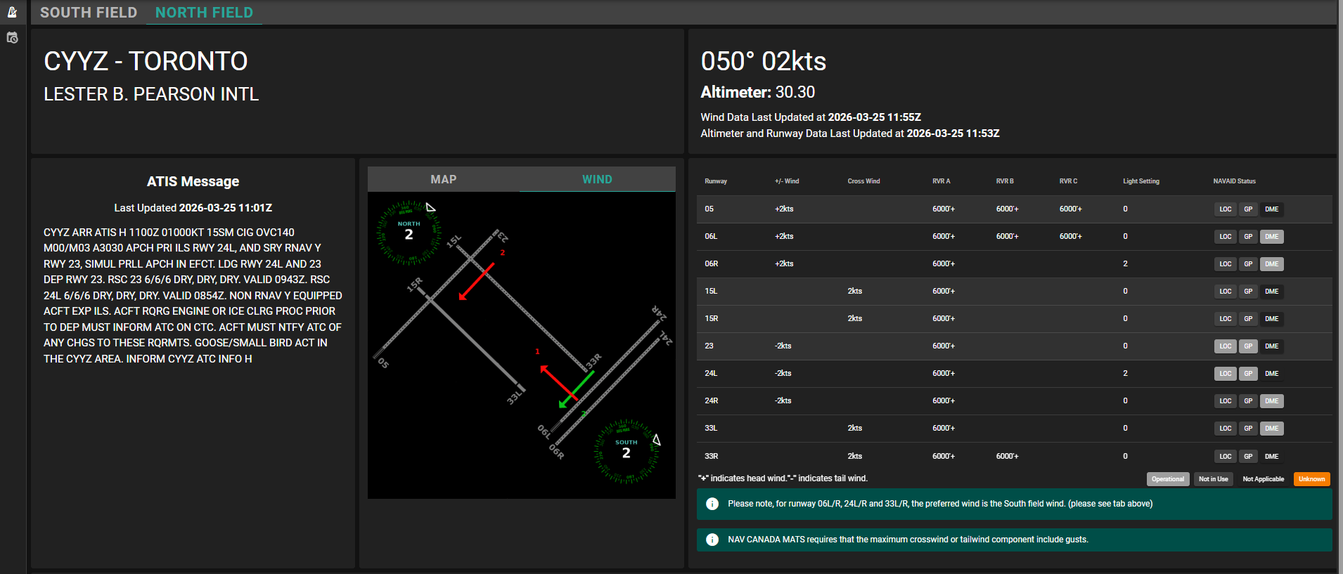The height and width of the screenshot is (574, 1343).
Task: Click the +/- Wind column header
Action: pyautogui.click(x=787, y=181)
